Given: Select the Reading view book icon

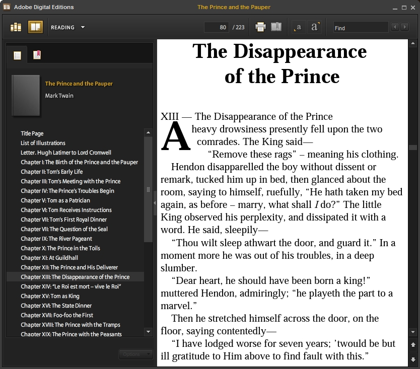Looking at the screenshot, I should point(35,27).
